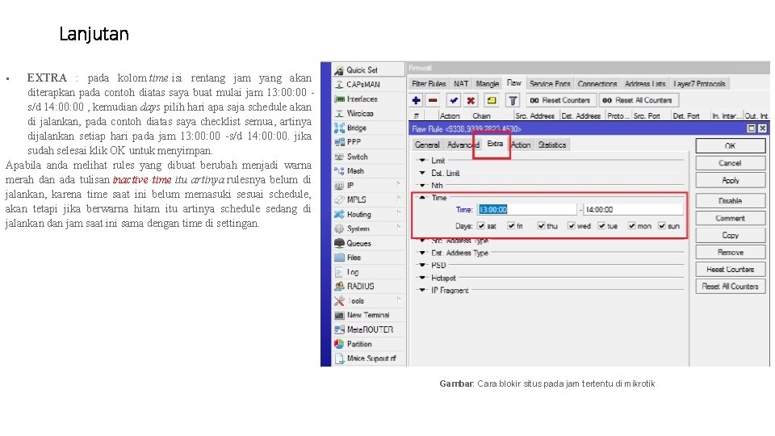The width and height of the screenshot is (775, 436).
Task: Switch to the Connections tab
Action: coord(597,83)
